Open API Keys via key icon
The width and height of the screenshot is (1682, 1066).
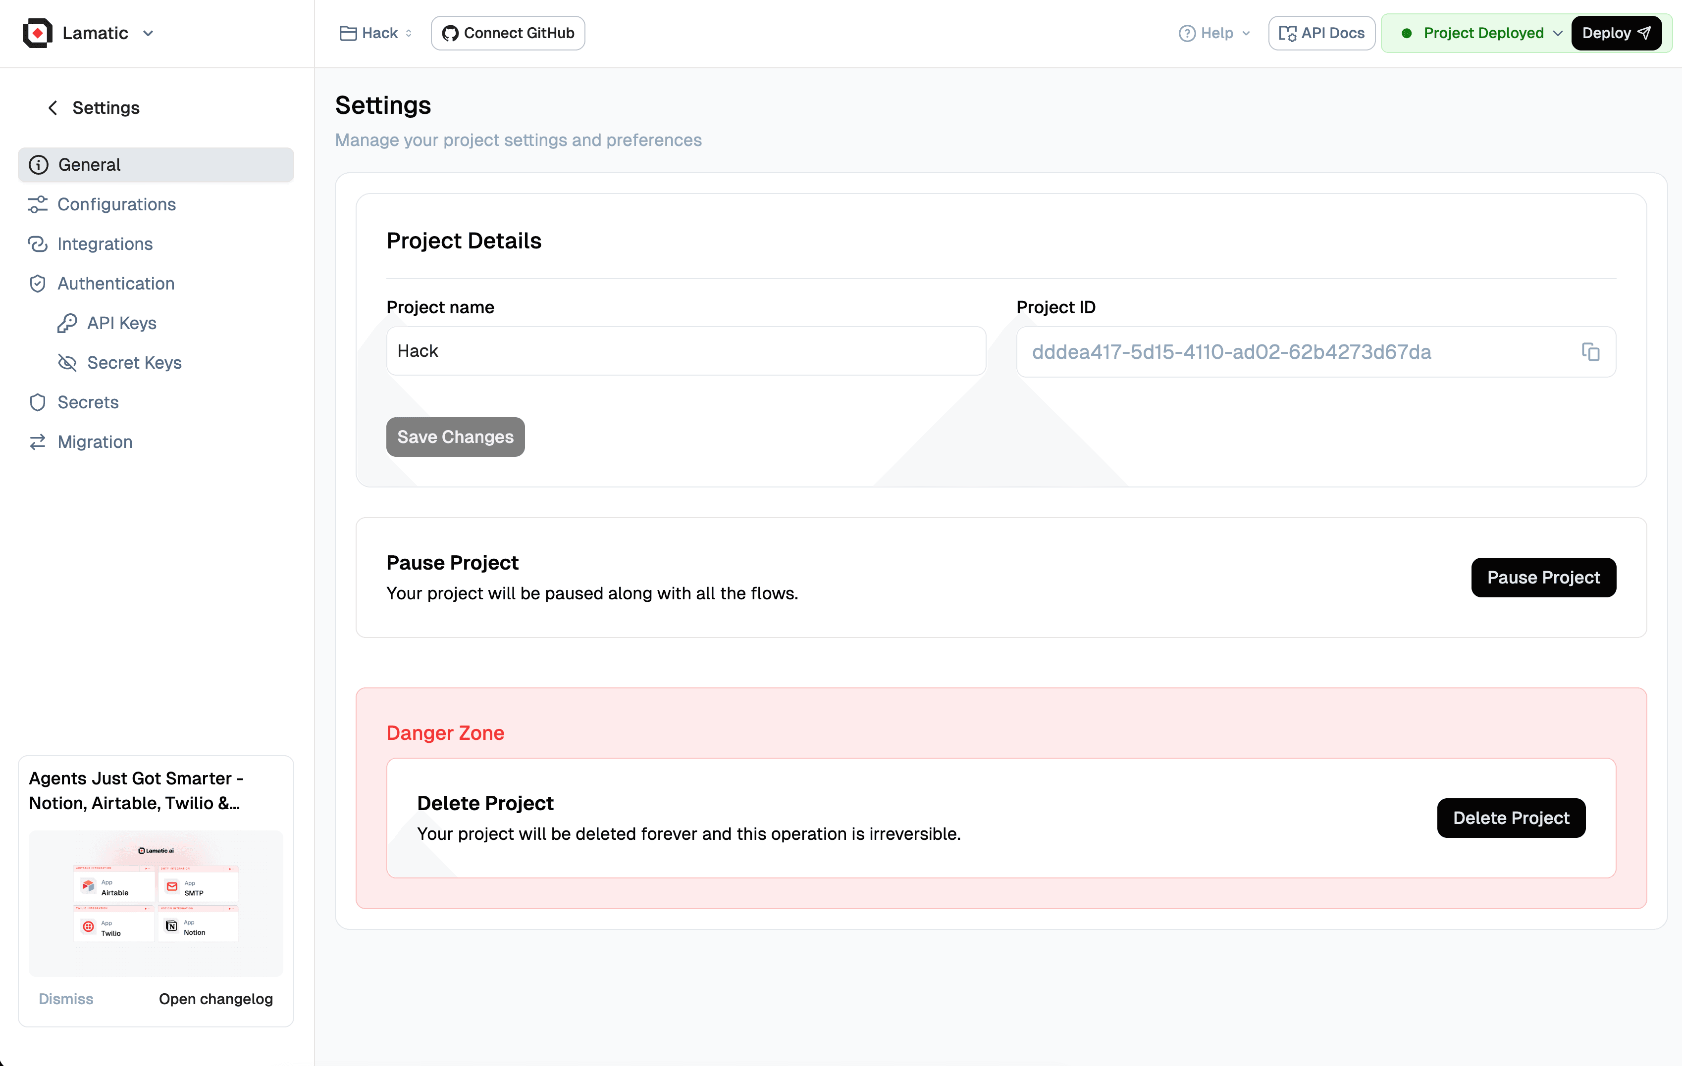(x=67, y=323)
